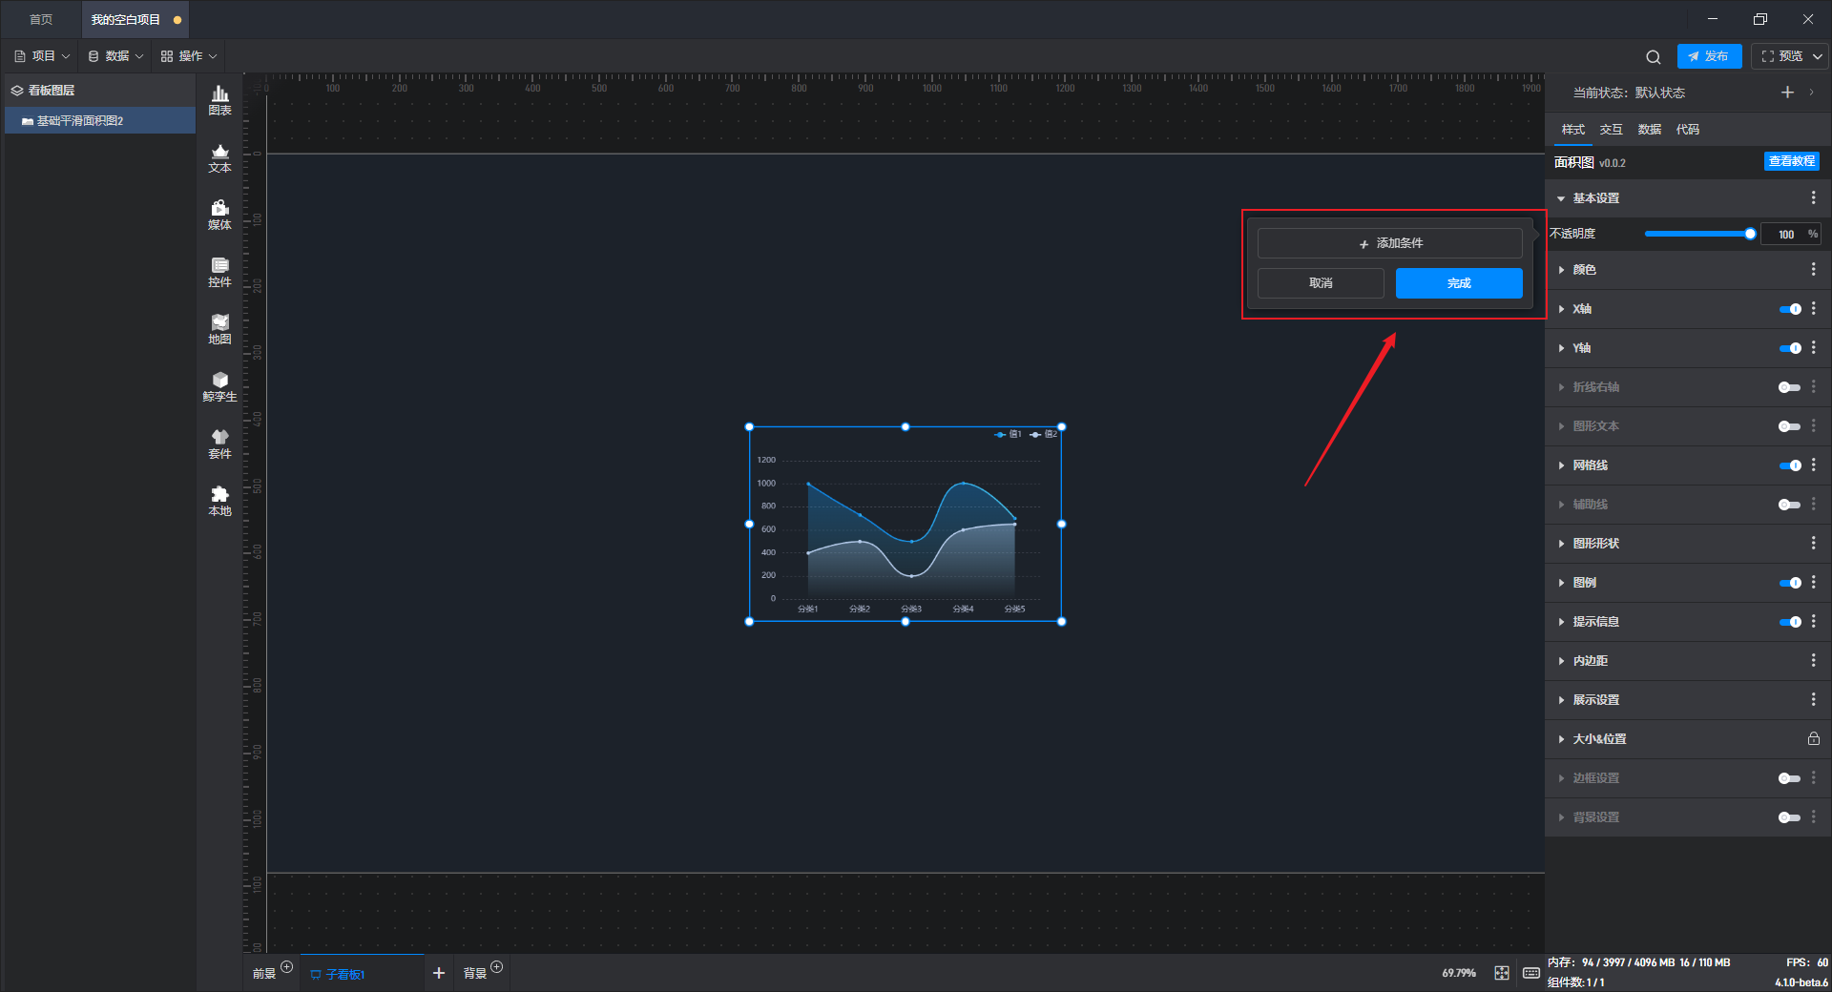The image size is (1832, 992).
Task: Click the 完成 done button
Action: tap(1459, 283)
